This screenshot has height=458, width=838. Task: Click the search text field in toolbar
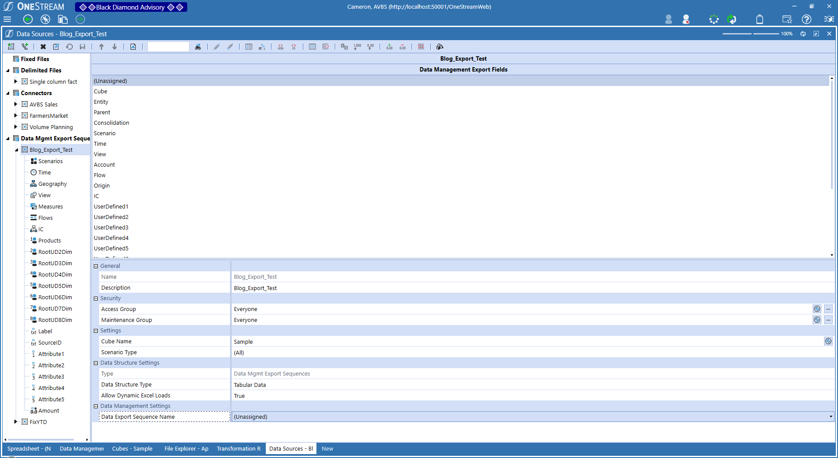(x=168, y=47)
